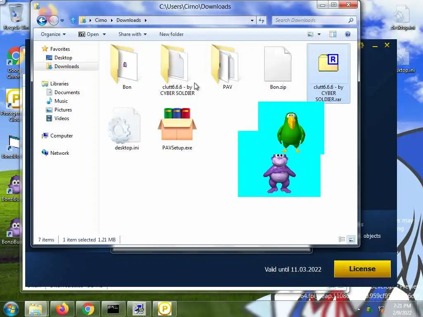423x317 pixels.
Task: Open the Recycle Bin desktop icon
Action: click(16, 16)
